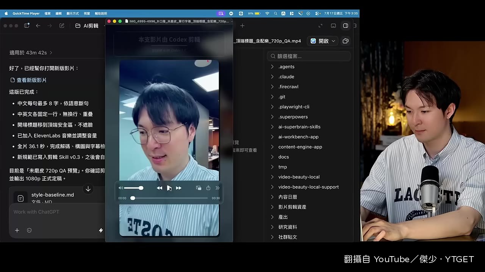Adjust the QuickTime volume slider
The width and height of the screenshot is (485, 272).
133,188
